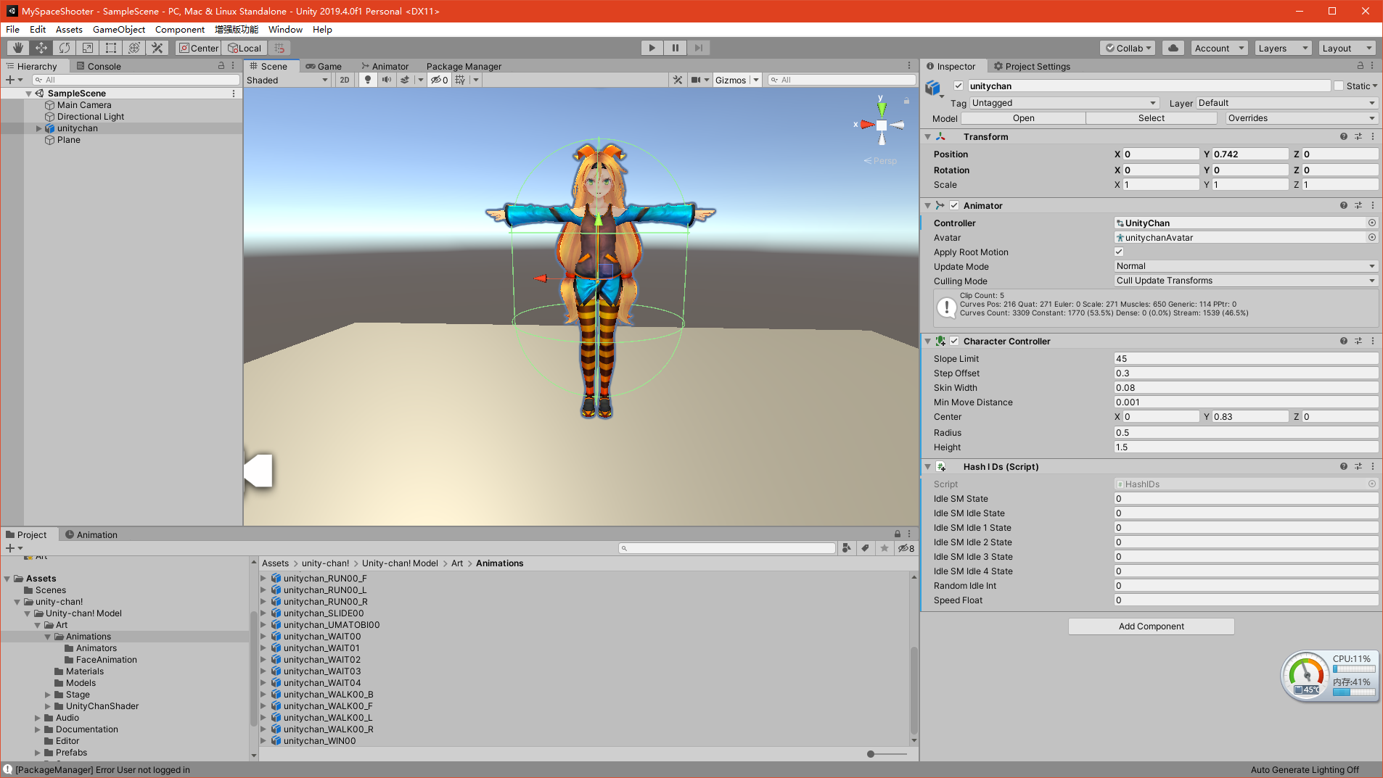The height and width of the screenshot is (778, 1383).
Task: Select the custom editor tools icon
Action: (x=157, y=48)
